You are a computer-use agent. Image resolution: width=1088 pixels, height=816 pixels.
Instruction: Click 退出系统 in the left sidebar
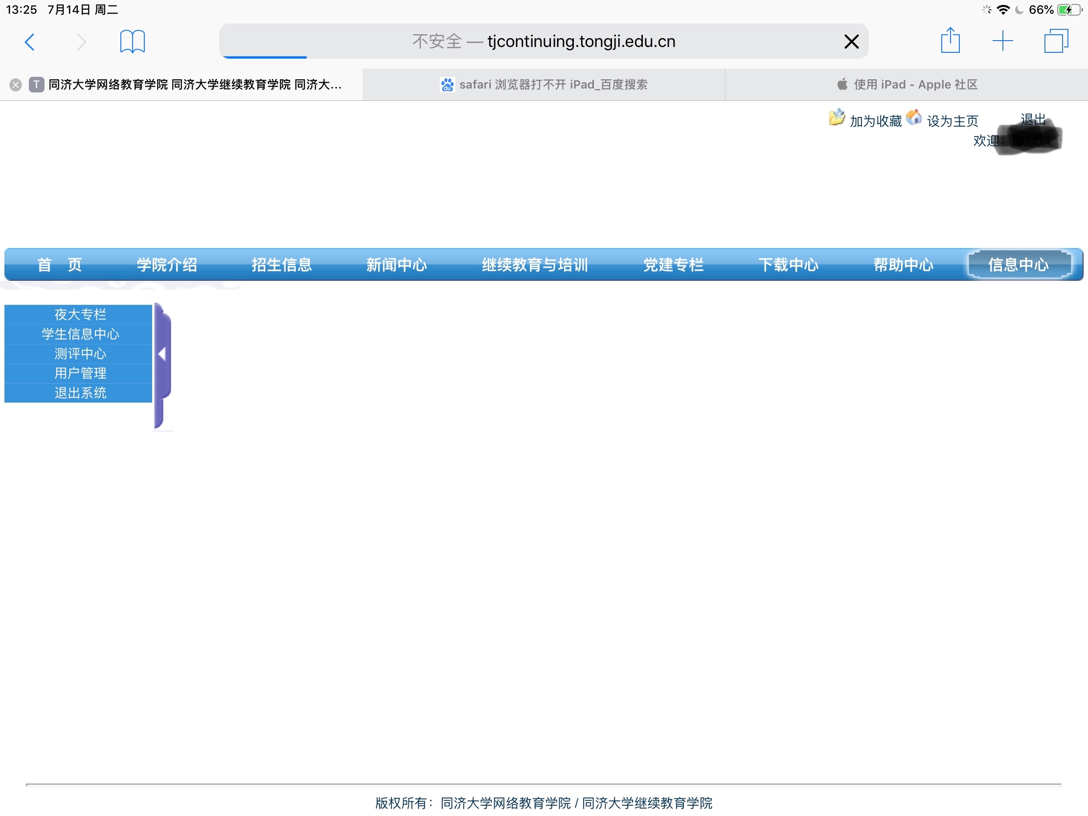pyautogui.click(x=80, y=393)
